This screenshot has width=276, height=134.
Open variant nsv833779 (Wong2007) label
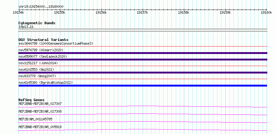pyautogui.click(x=37, y=76)
